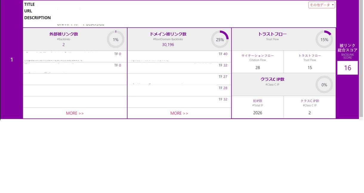The height and width of the screenshot is (193, 364).
Task: Click the 15% Trust Flow donut chart
Action: [x=324, y=39]
